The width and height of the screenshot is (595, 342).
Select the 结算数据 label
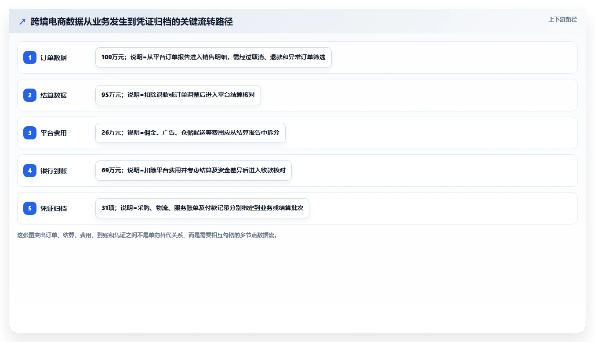pyautogui.click(x=54, y=95)
